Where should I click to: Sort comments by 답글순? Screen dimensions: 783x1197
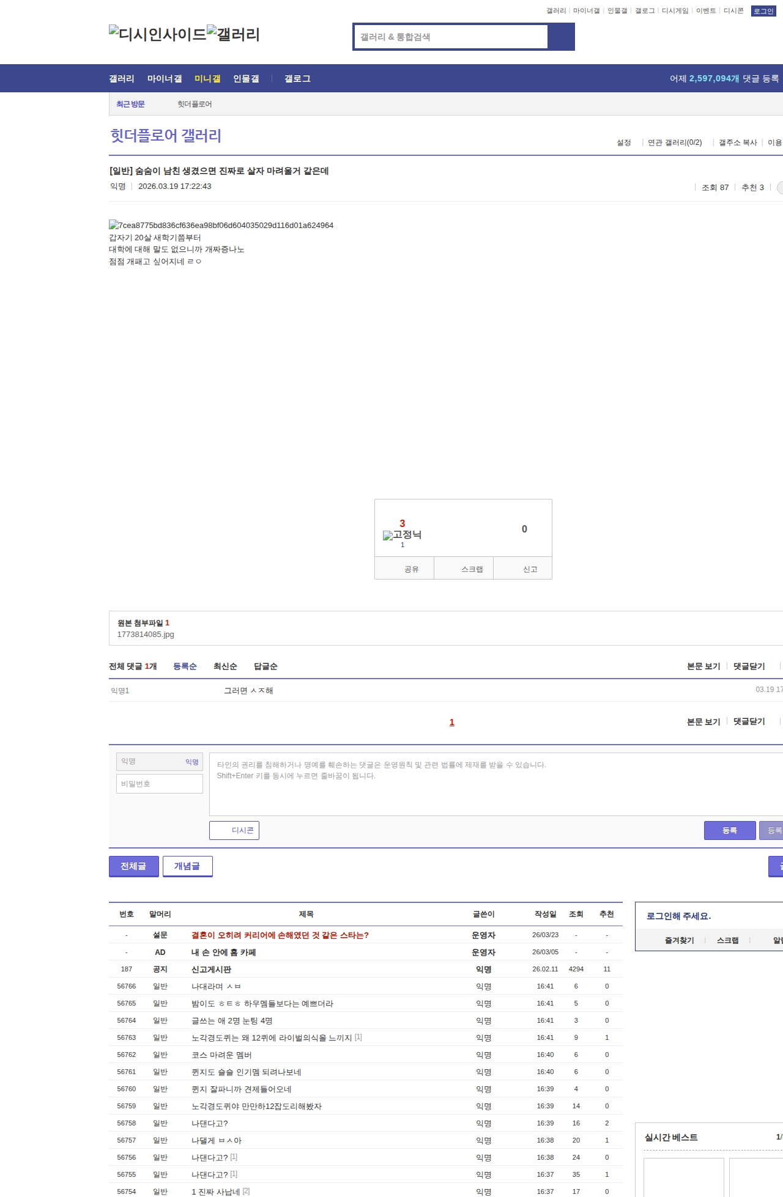tap(265, 666)
